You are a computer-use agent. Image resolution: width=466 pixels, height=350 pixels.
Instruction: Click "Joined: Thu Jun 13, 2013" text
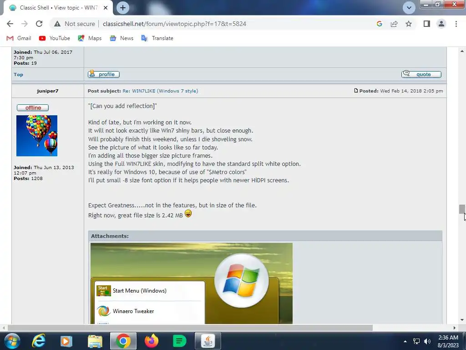(x=44, y=167)
